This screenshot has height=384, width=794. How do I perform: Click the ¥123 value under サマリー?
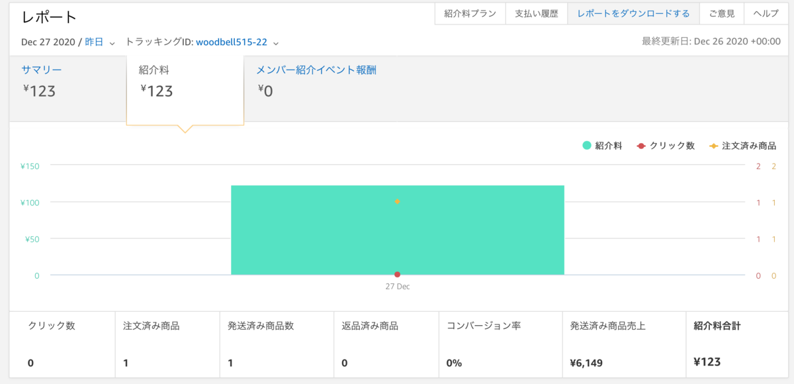39,91
